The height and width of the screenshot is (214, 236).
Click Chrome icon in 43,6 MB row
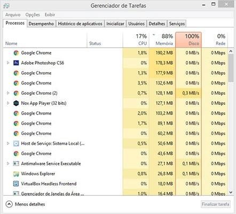pyautogui.click(x=16, y=154)
